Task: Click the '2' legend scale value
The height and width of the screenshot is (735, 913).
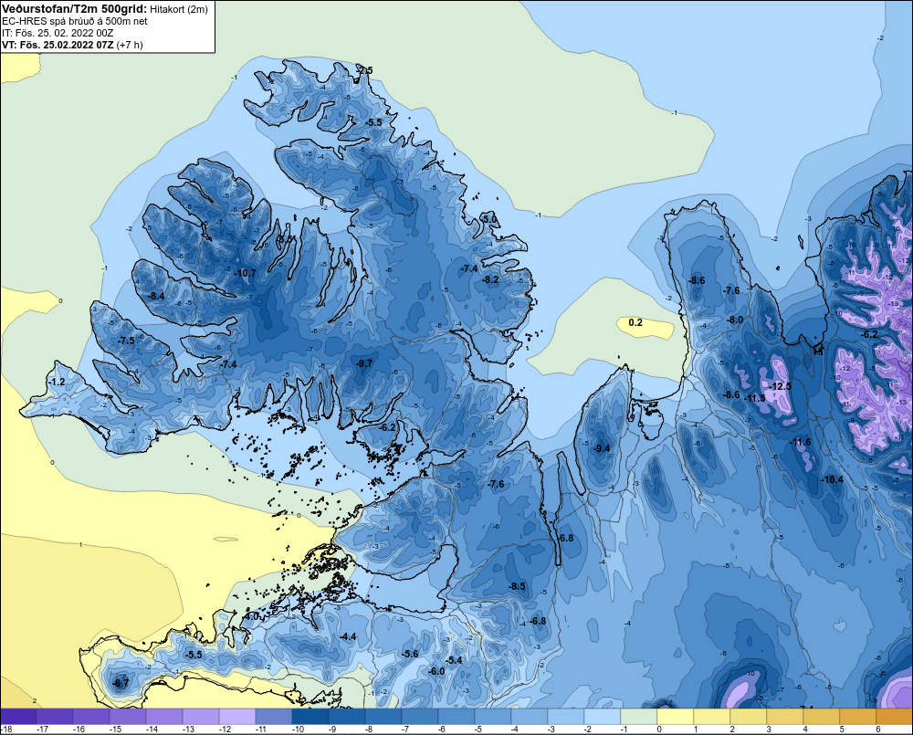Action: (732, 730)
